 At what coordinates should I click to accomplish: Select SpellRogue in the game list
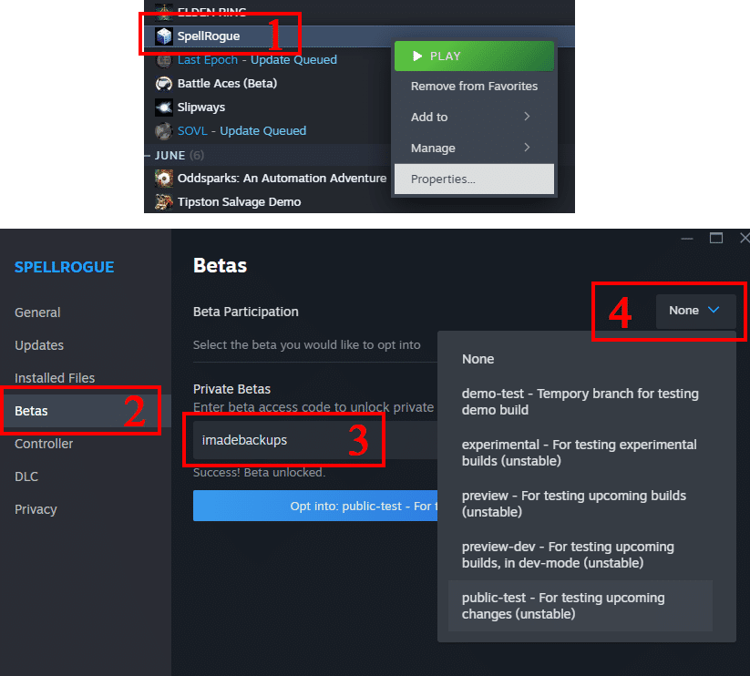[x=209, y=36]
